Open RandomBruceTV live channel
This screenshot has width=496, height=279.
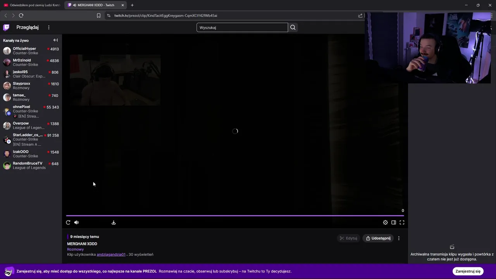pos(31,165)
